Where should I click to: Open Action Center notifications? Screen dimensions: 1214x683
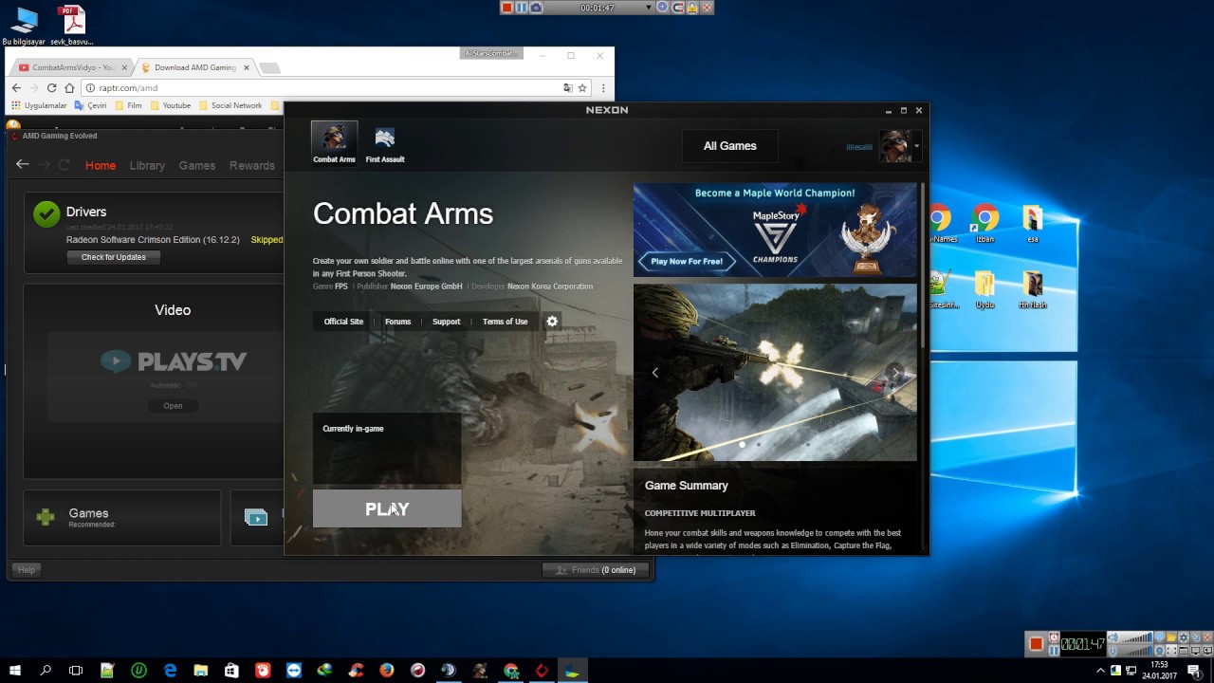1194,671
